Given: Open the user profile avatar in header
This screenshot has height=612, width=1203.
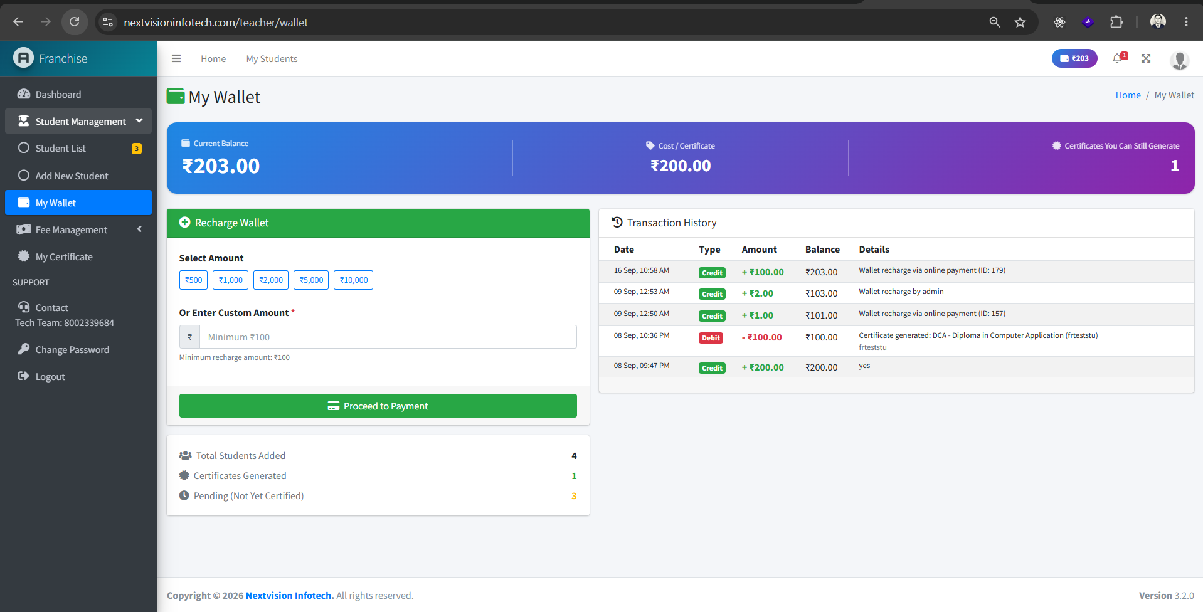Looking at the screenshot, I should coord(1179,59).
